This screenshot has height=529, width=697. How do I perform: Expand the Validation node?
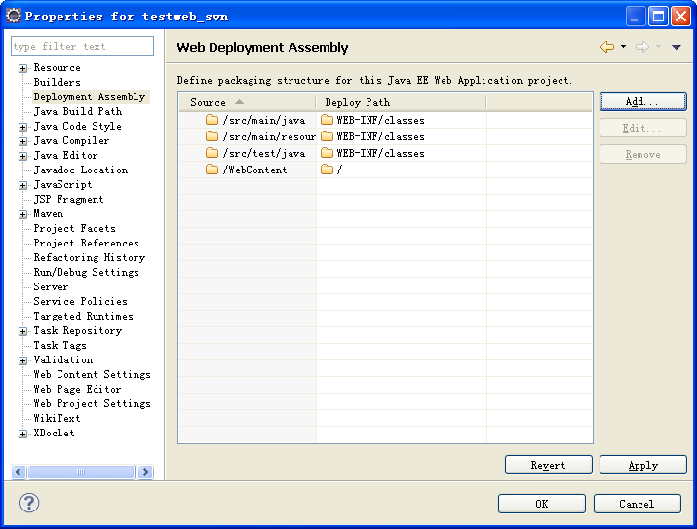click(22, 360)
